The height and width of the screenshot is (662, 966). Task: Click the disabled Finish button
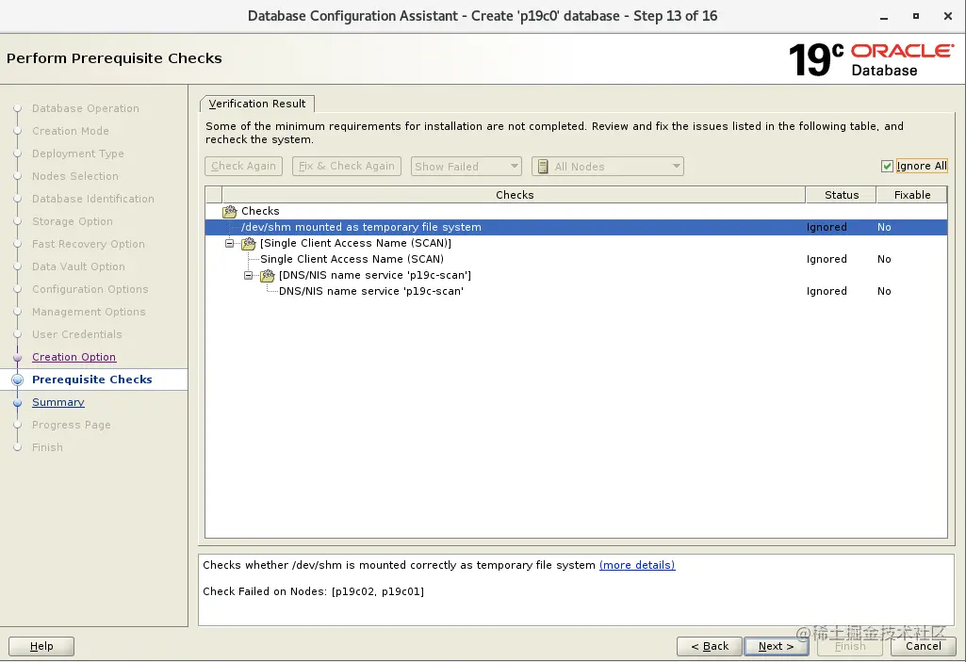click(x=849, y=646)
